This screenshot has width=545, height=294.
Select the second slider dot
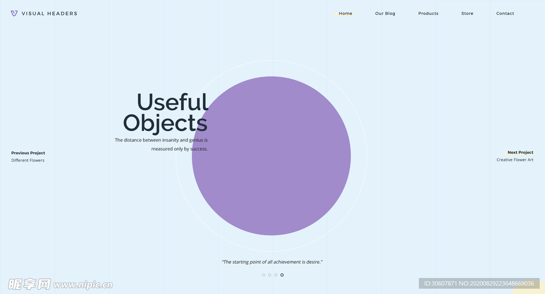270,275
